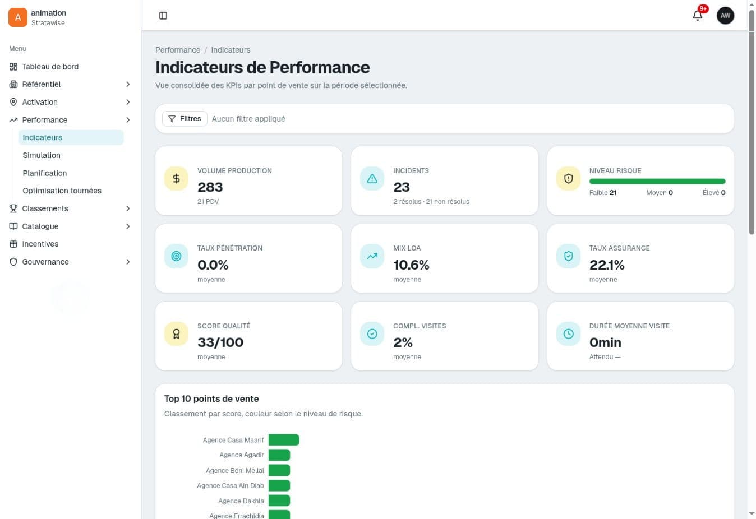Click the Volume Production value 283

point(210,187)
